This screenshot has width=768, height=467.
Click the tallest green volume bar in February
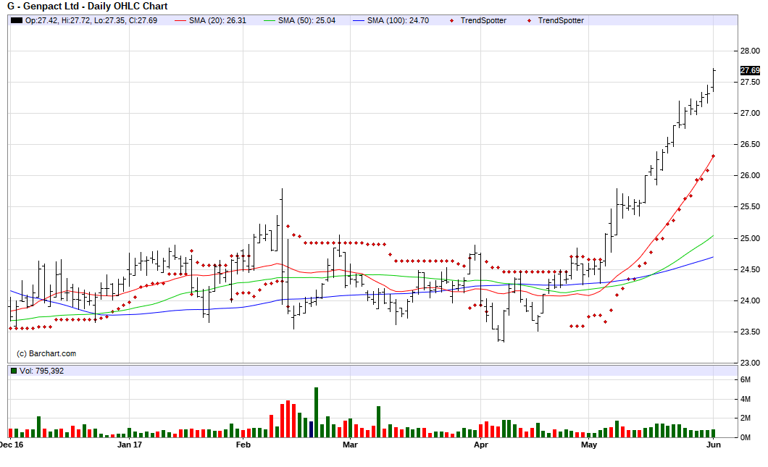(x=317, y=412)
